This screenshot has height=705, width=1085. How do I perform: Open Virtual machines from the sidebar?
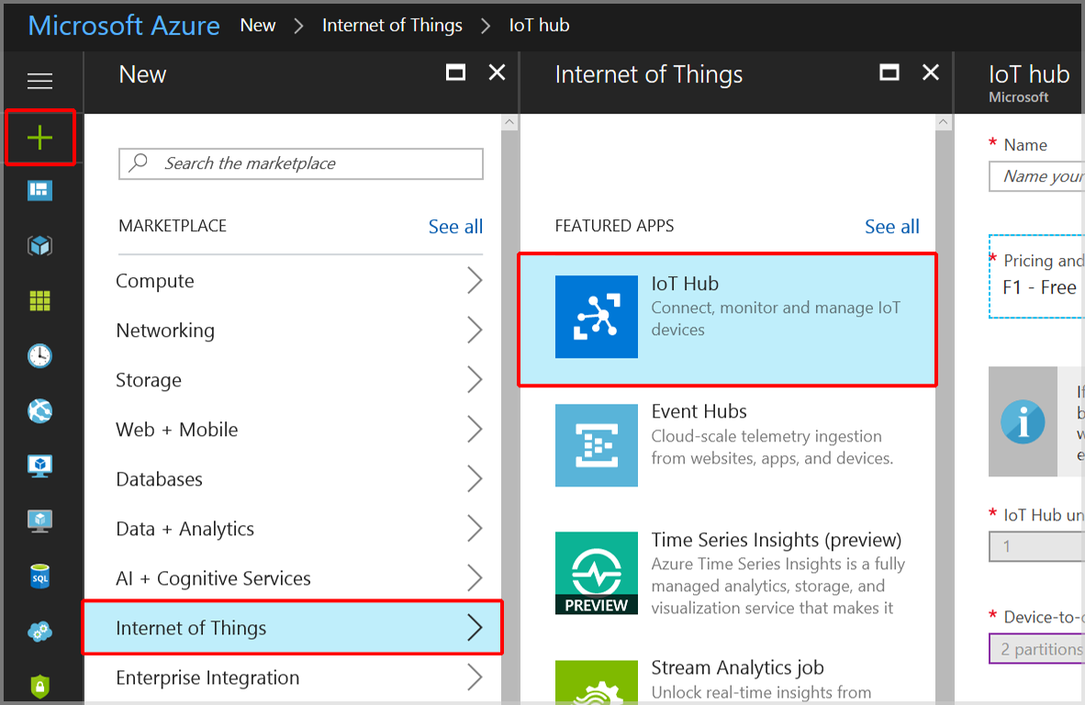[x=39, y=465]
